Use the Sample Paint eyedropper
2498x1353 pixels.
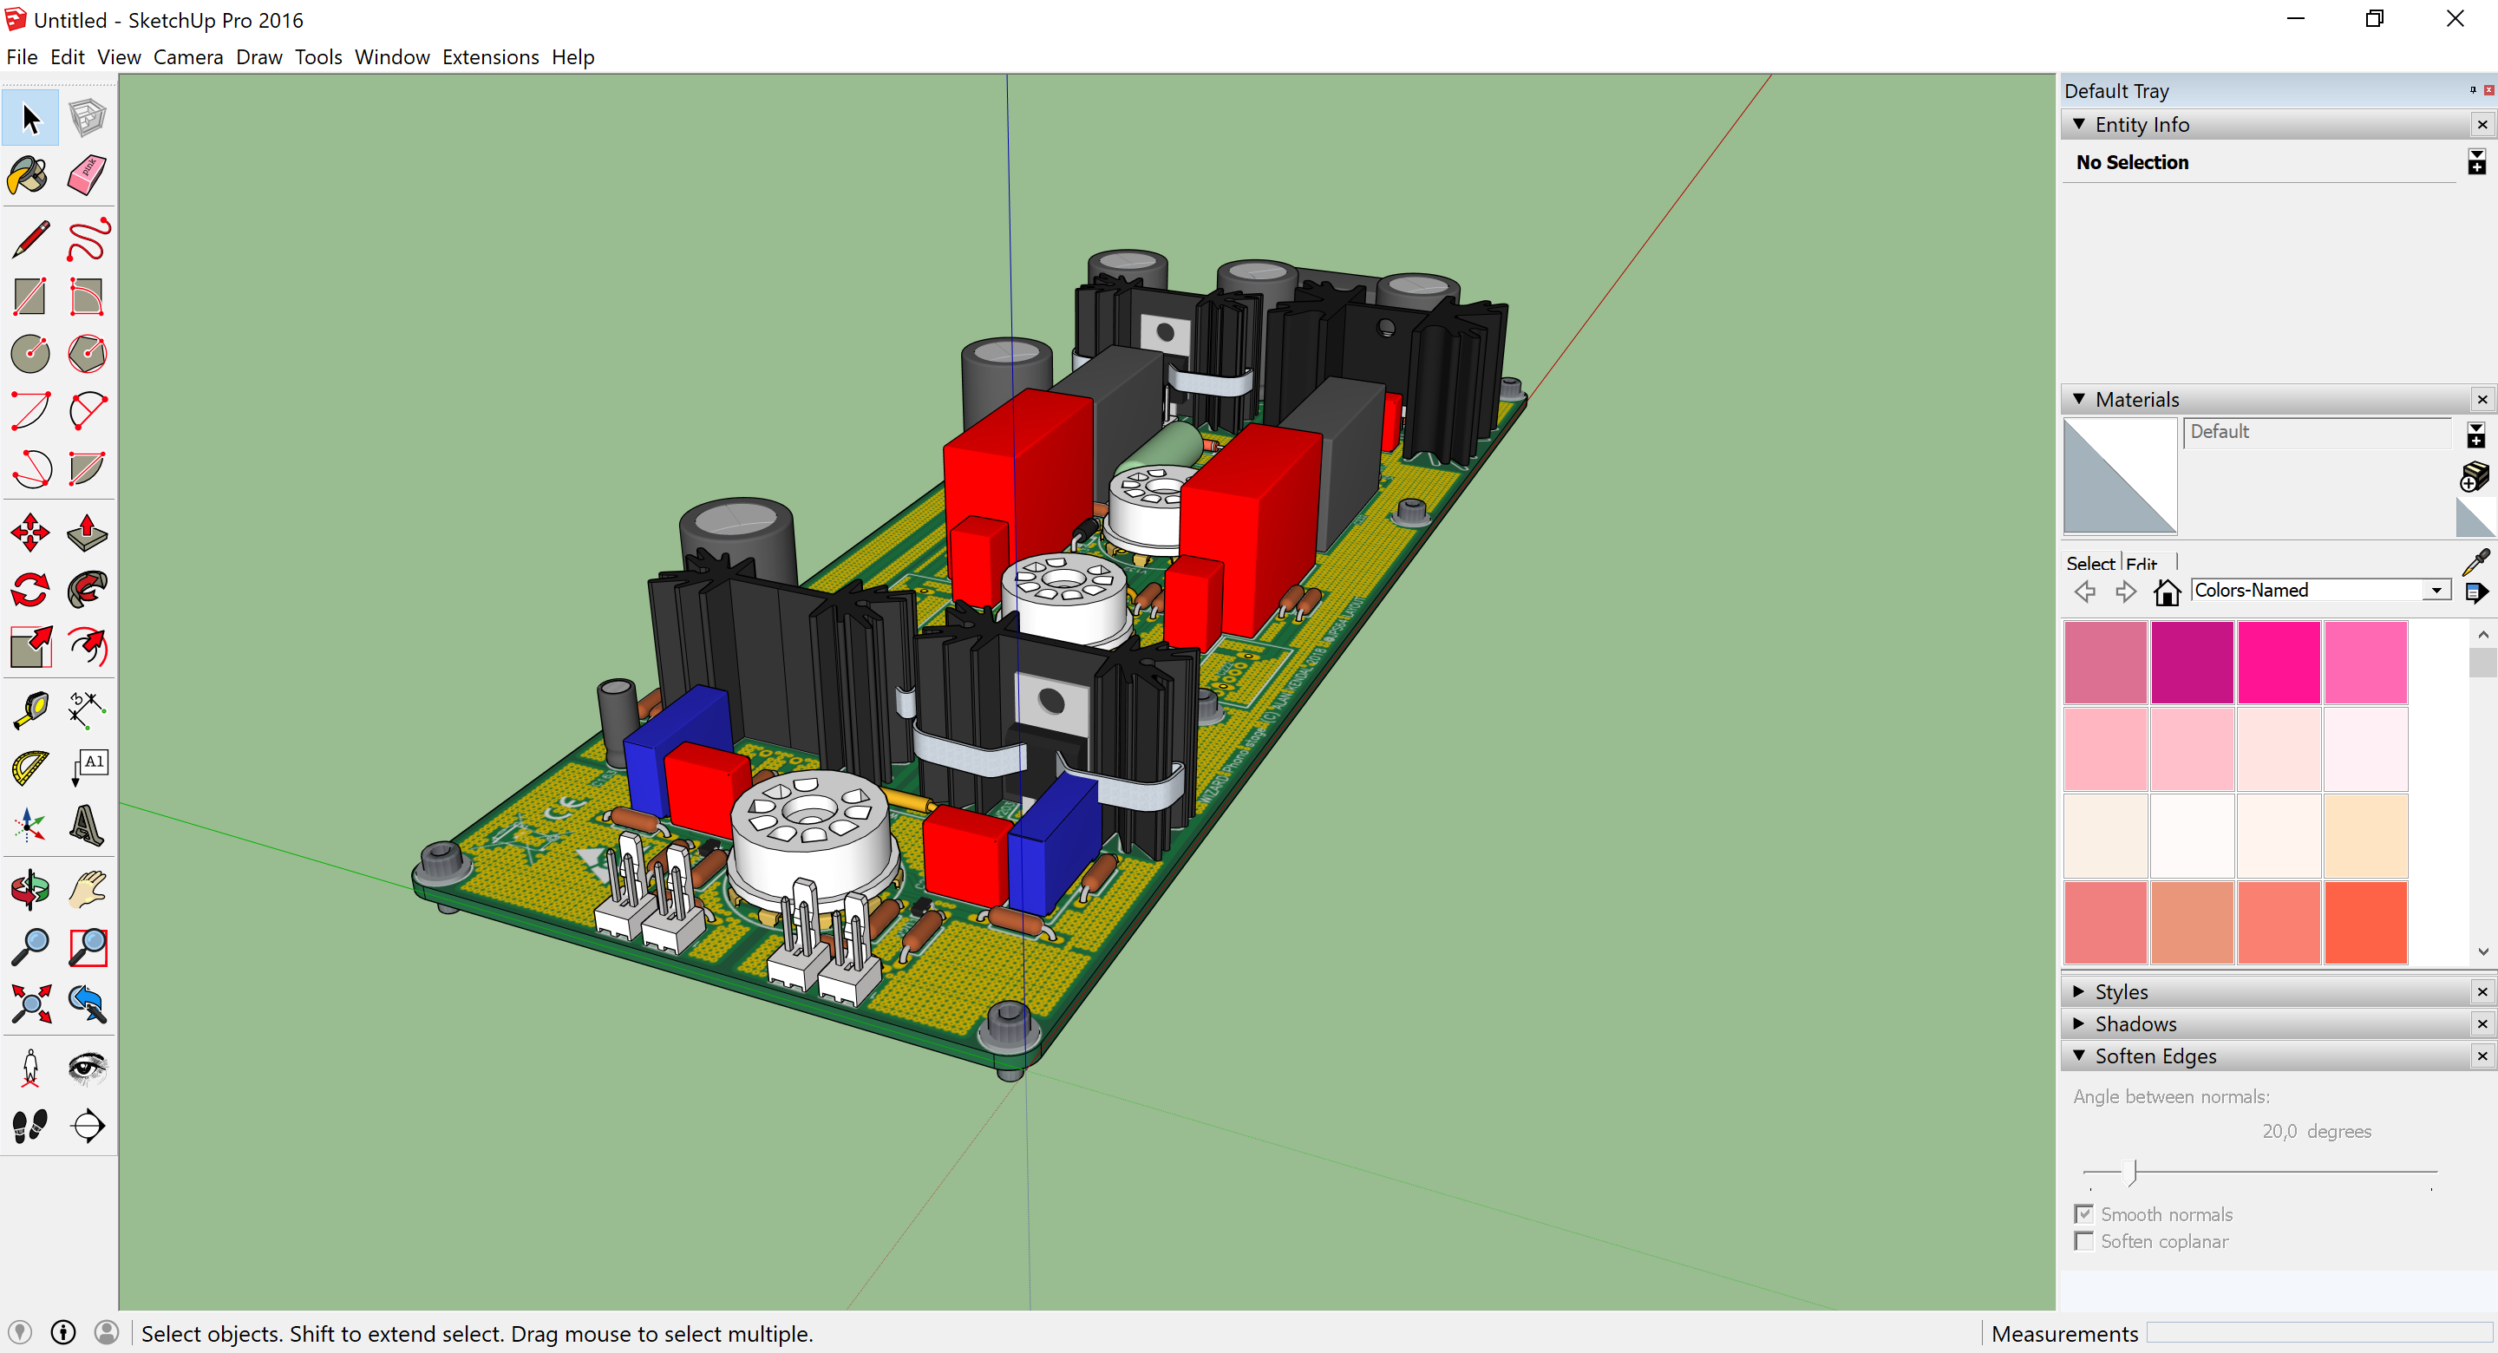tap(2475, 561)
